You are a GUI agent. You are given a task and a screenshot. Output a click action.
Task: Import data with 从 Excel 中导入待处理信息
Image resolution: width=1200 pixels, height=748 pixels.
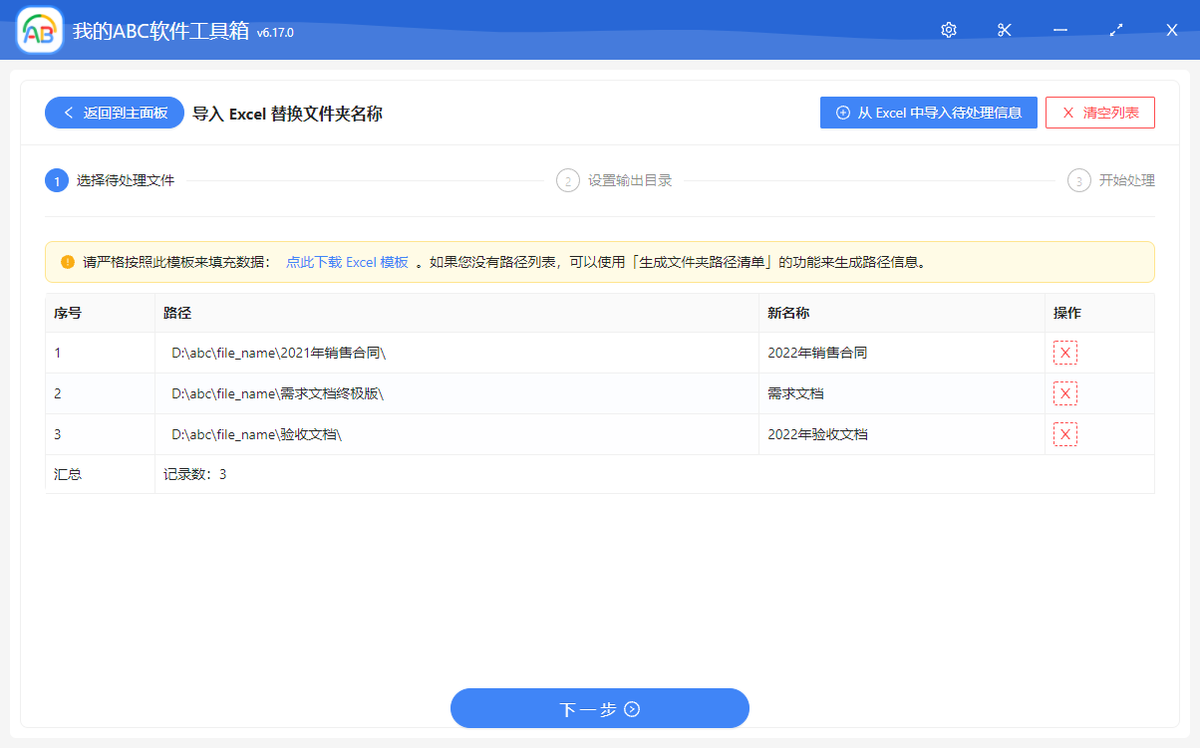[928, 113]
